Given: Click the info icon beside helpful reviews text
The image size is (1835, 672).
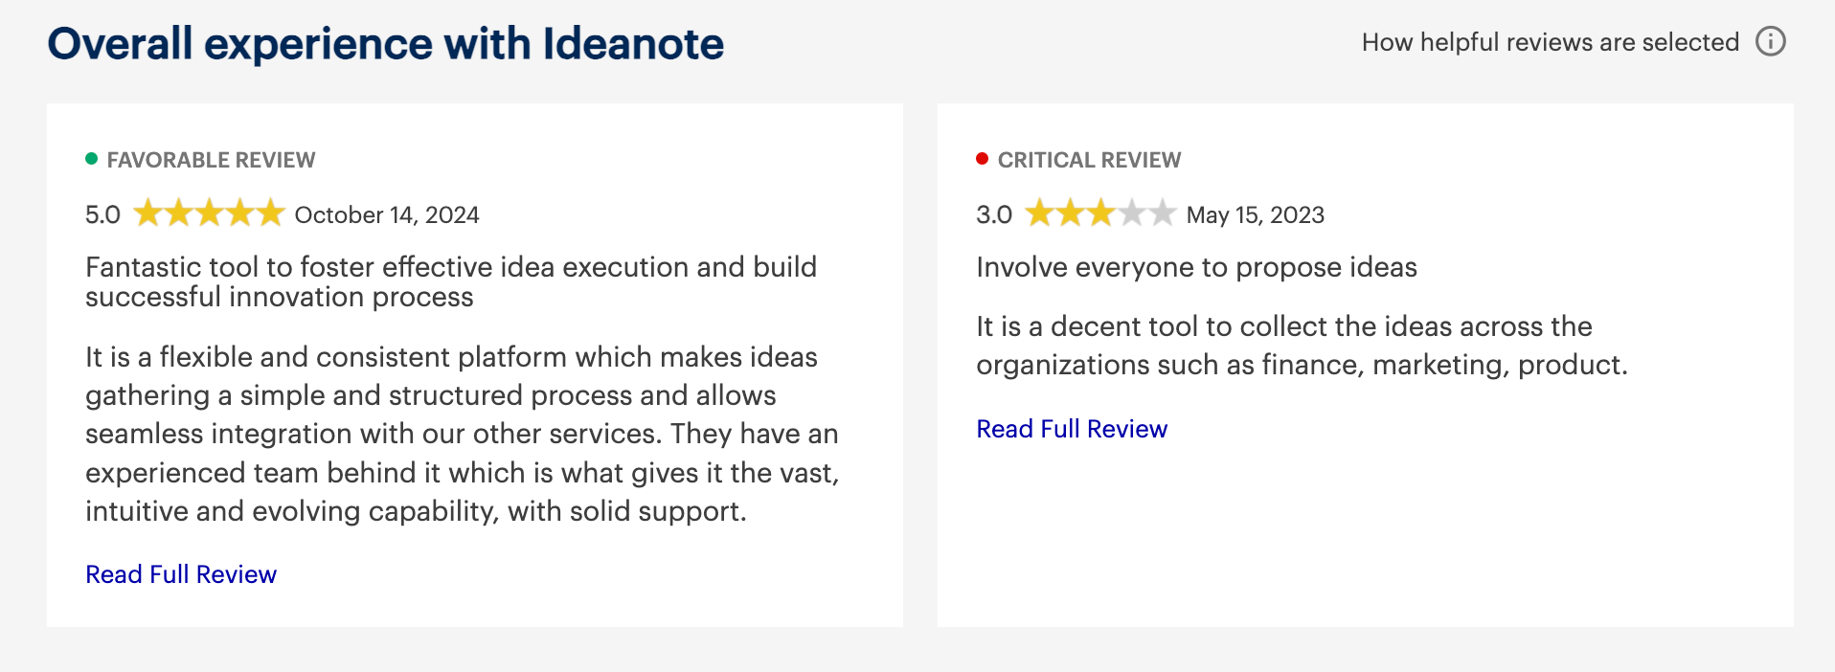Looking at the screenshot, I should tap(1770, 42).
